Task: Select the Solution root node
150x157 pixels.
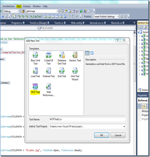Action: coord(143,32)
